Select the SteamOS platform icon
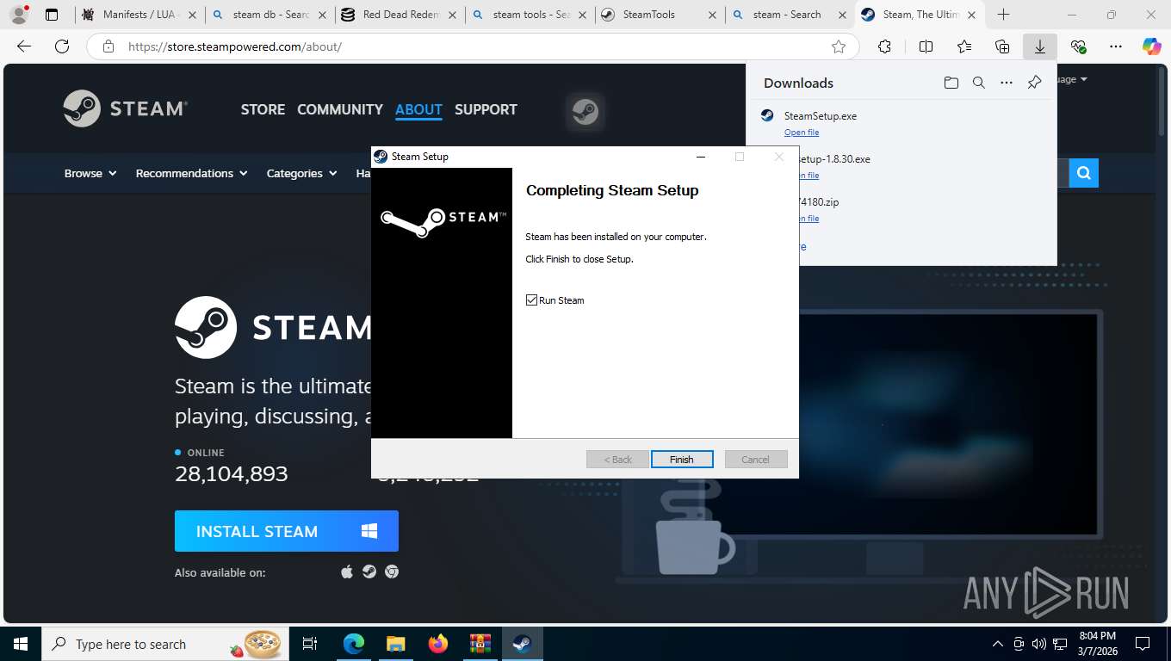This screenshot has width=1171, height=661. click(369, 571)
